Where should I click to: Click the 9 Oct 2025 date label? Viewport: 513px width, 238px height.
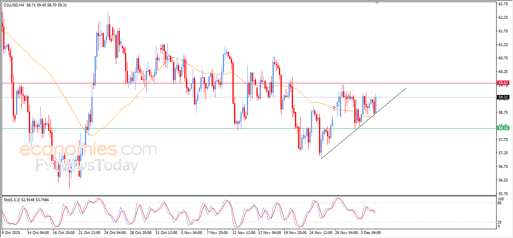coord(11,232)
